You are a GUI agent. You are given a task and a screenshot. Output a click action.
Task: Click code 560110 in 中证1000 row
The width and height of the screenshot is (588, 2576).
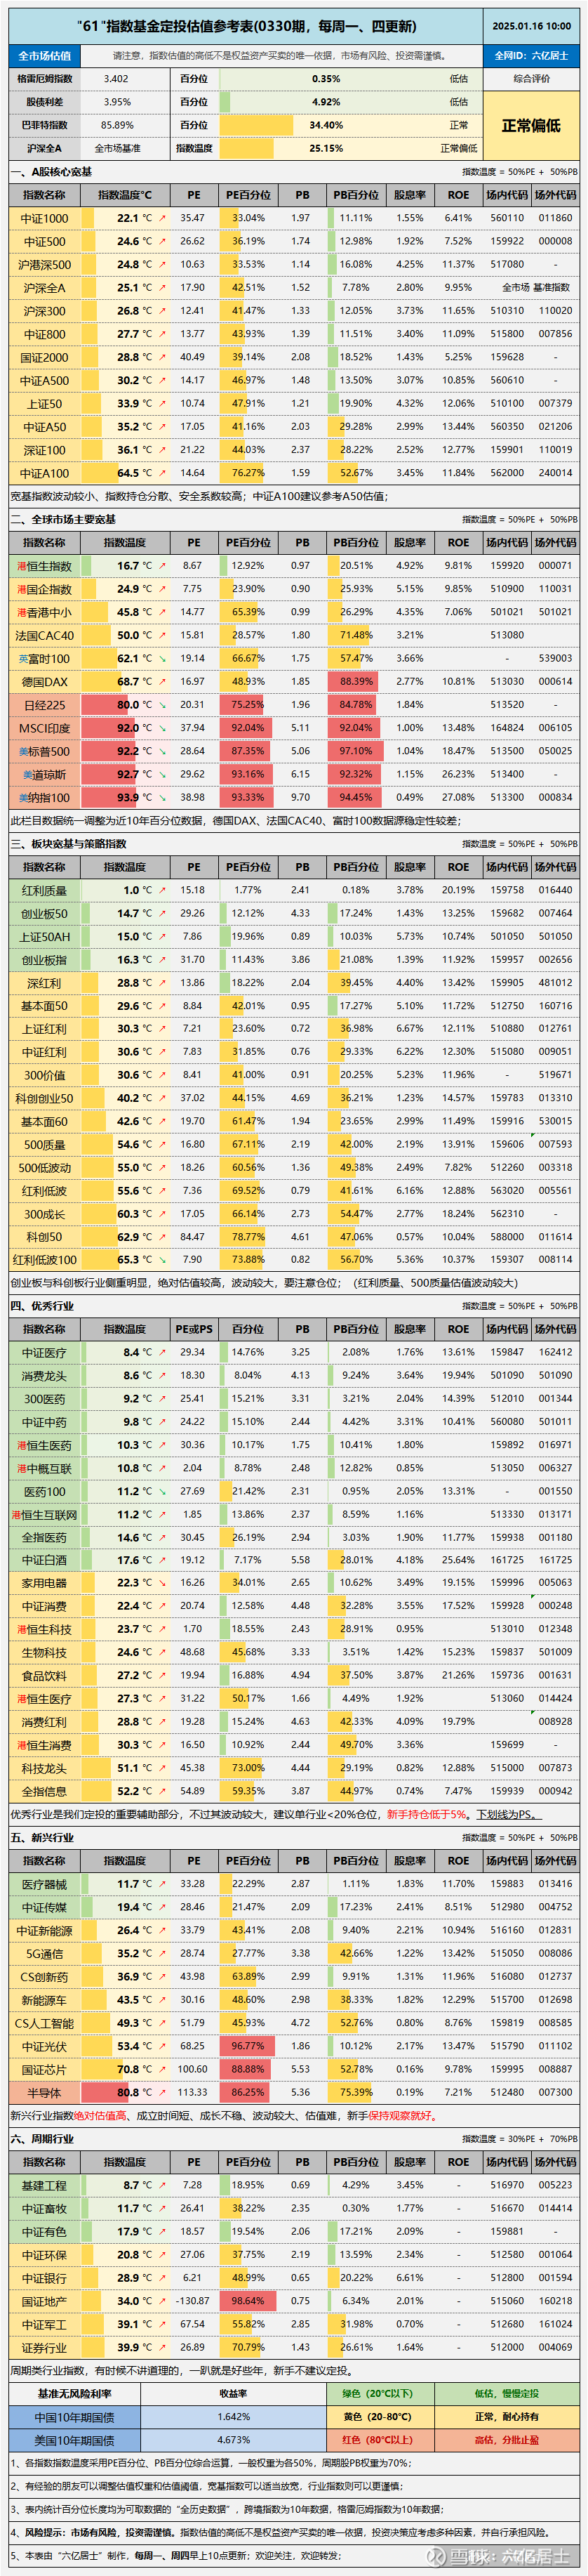(507, 218)
